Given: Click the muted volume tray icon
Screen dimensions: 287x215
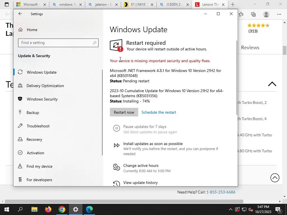Looking at the screenshot, I should click(x=251, y=210).
